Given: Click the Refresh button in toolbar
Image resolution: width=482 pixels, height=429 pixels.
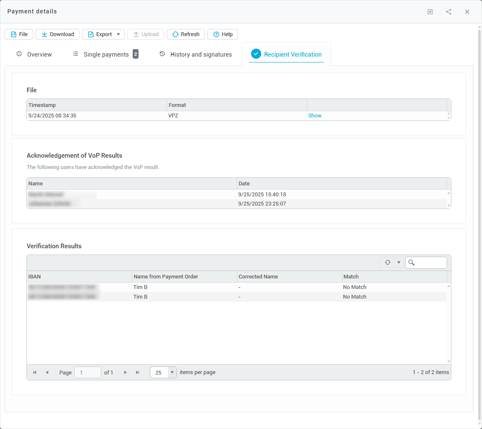Looking at the screenshot, I should (186, 34).
